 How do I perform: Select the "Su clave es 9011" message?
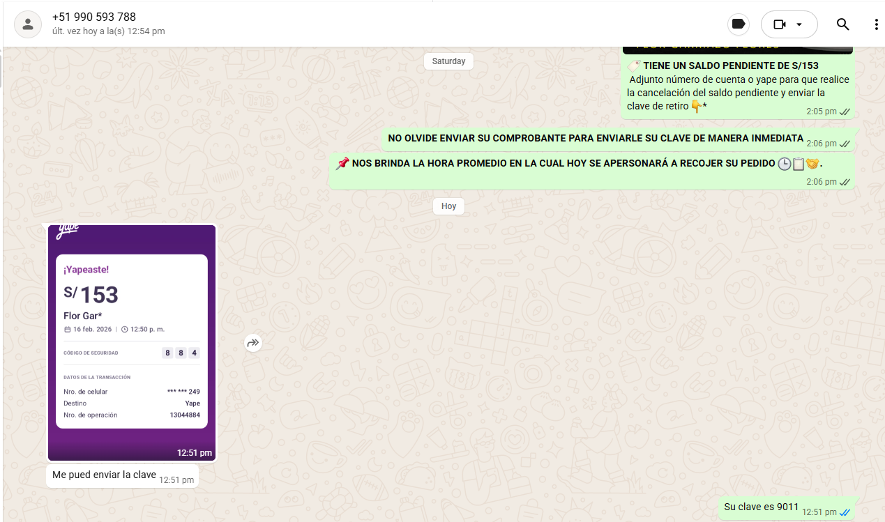pyautogui.click(x=761, y=507)
